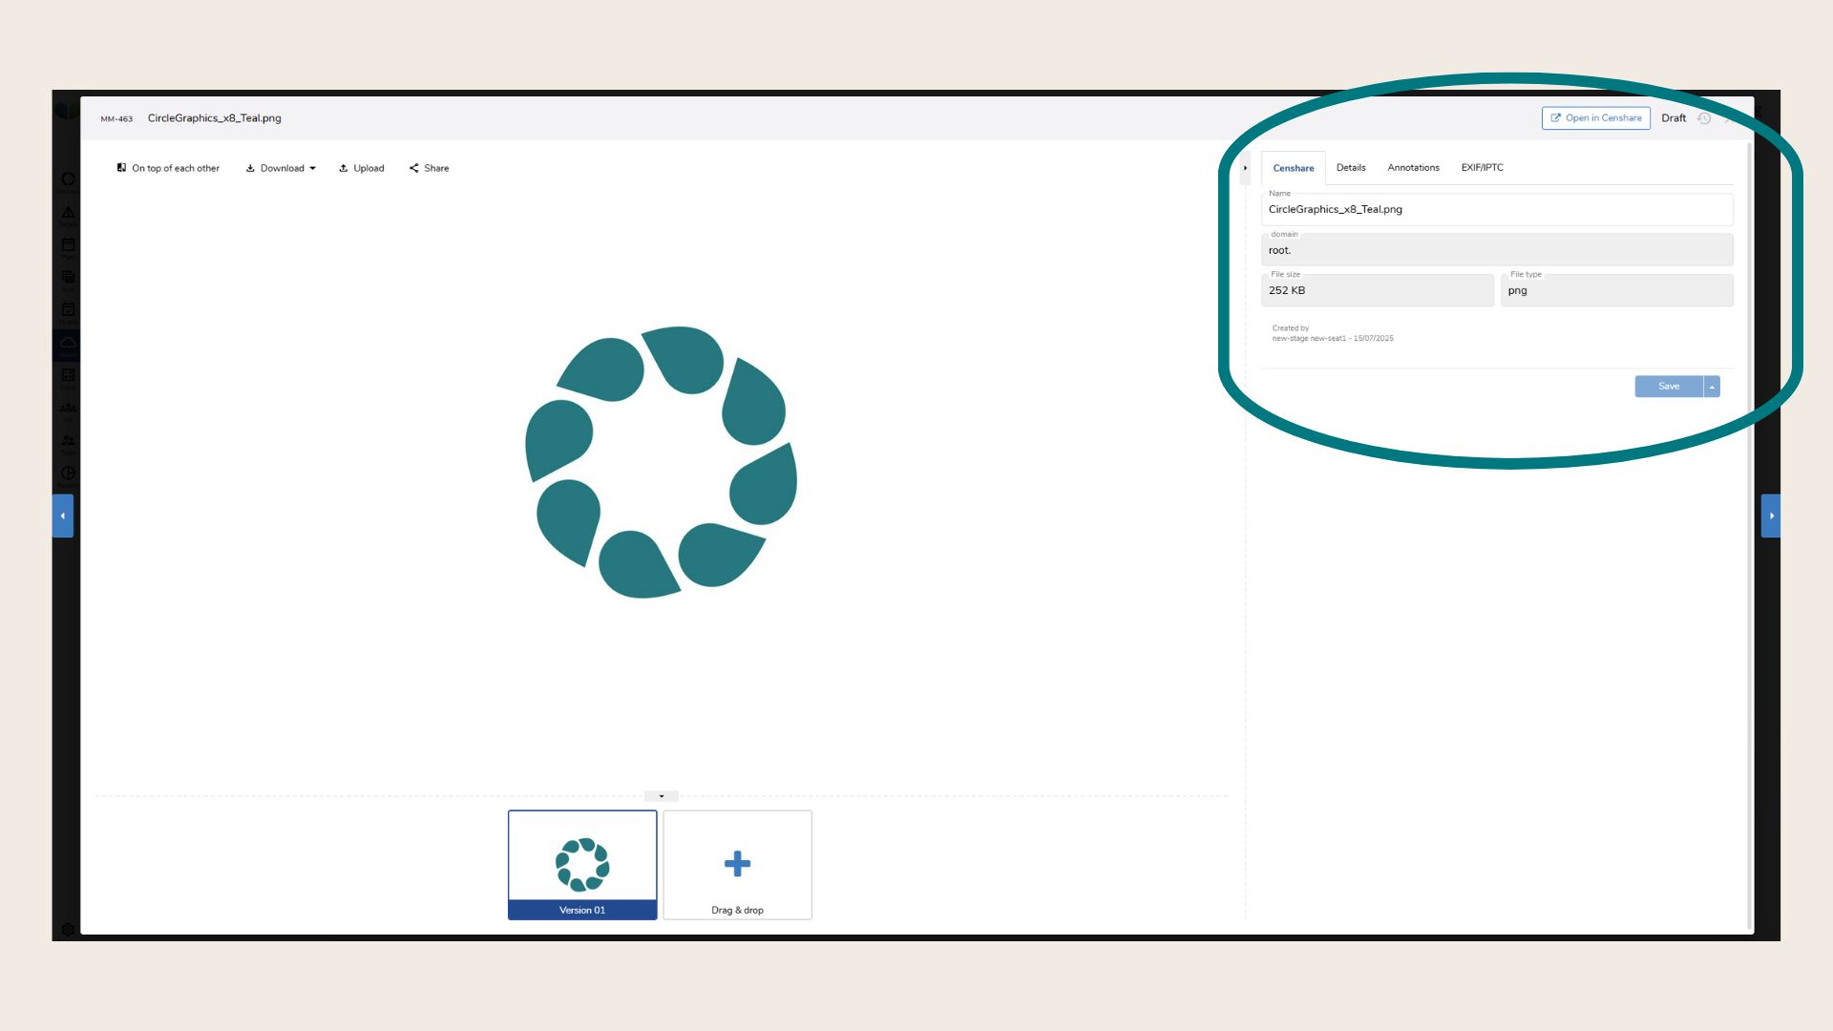Screen dimensions: 1833x1031
Task: Open the EXIF/IPTC tab
Action: pyautogui.click(x=1482, y=168)
